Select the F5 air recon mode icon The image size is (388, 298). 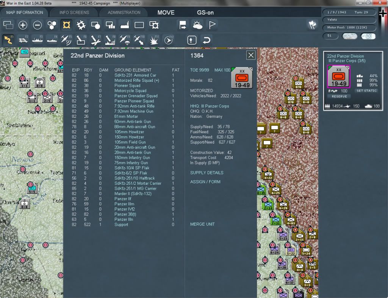pos(66,40)
